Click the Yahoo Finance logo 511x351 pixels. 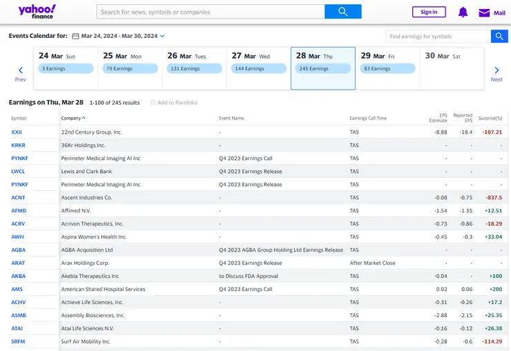click(37, 12)
